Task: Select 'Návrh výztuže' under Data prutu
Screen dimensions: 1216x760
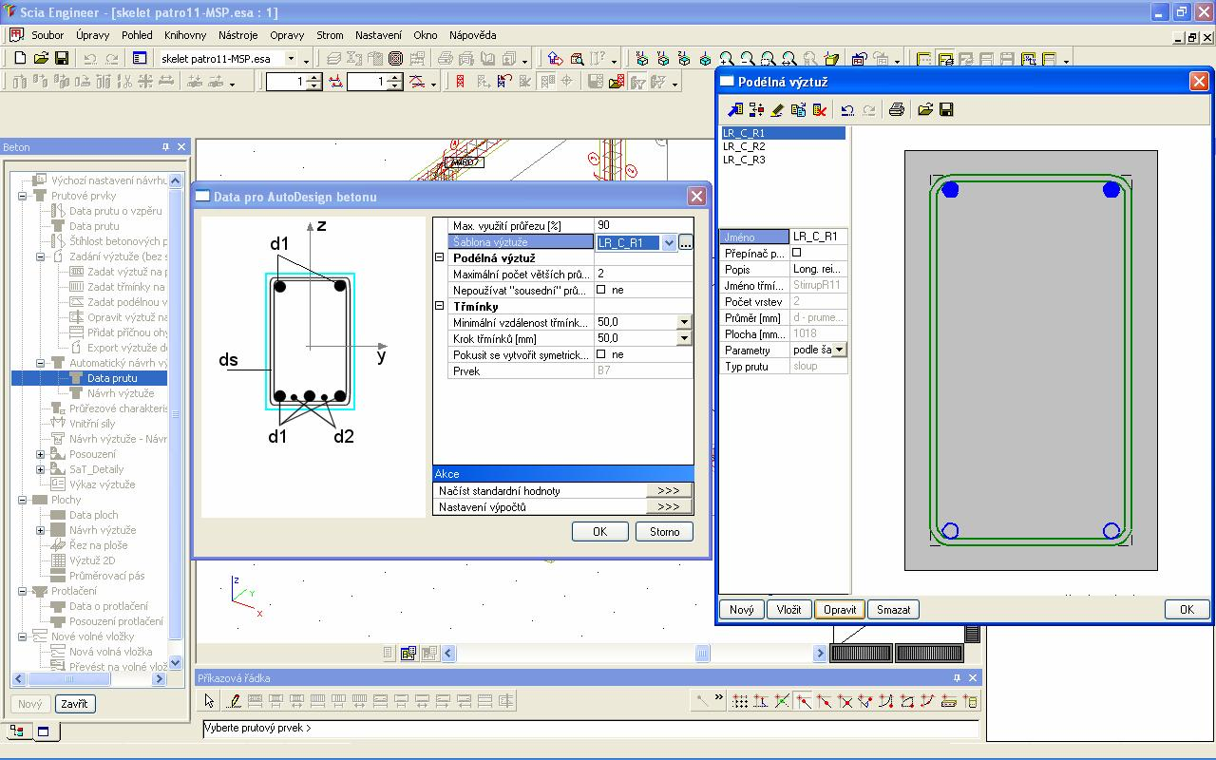Action: click(x=120, y=393)
